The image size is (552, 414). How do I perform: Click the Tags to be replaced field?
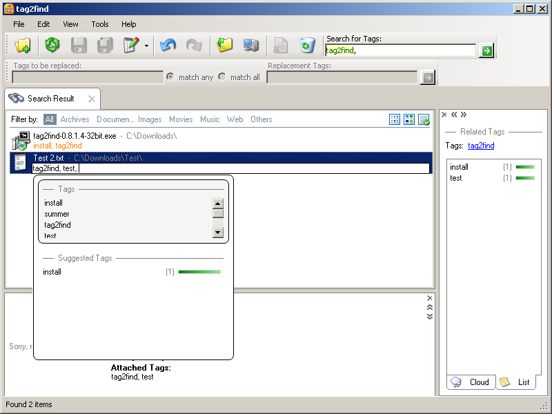coord(88,77)
